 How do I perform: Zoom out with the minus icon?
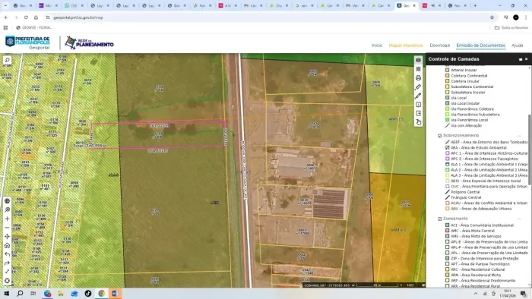point(7,228)
